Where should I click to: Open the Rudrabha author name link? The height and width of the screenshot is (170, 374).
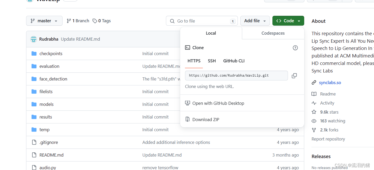pyautogui.click(x=49, y=39)
